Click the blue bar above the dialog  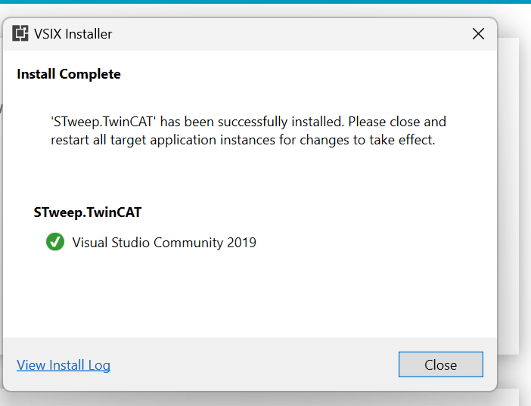pyautogui.click(x=265, y=2)
